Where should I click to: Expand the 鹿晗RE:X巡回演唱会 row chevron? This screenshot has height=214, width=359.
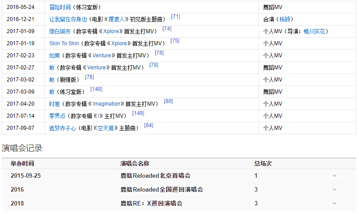click(334, 204)
